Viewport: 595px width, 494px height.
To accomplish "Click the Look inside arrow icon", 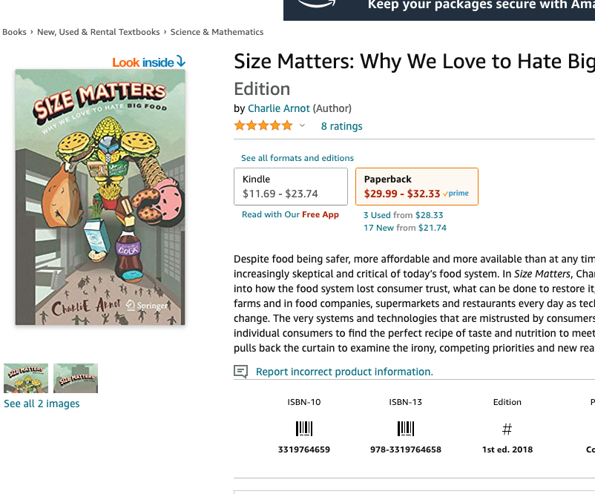I will point(180,62).
